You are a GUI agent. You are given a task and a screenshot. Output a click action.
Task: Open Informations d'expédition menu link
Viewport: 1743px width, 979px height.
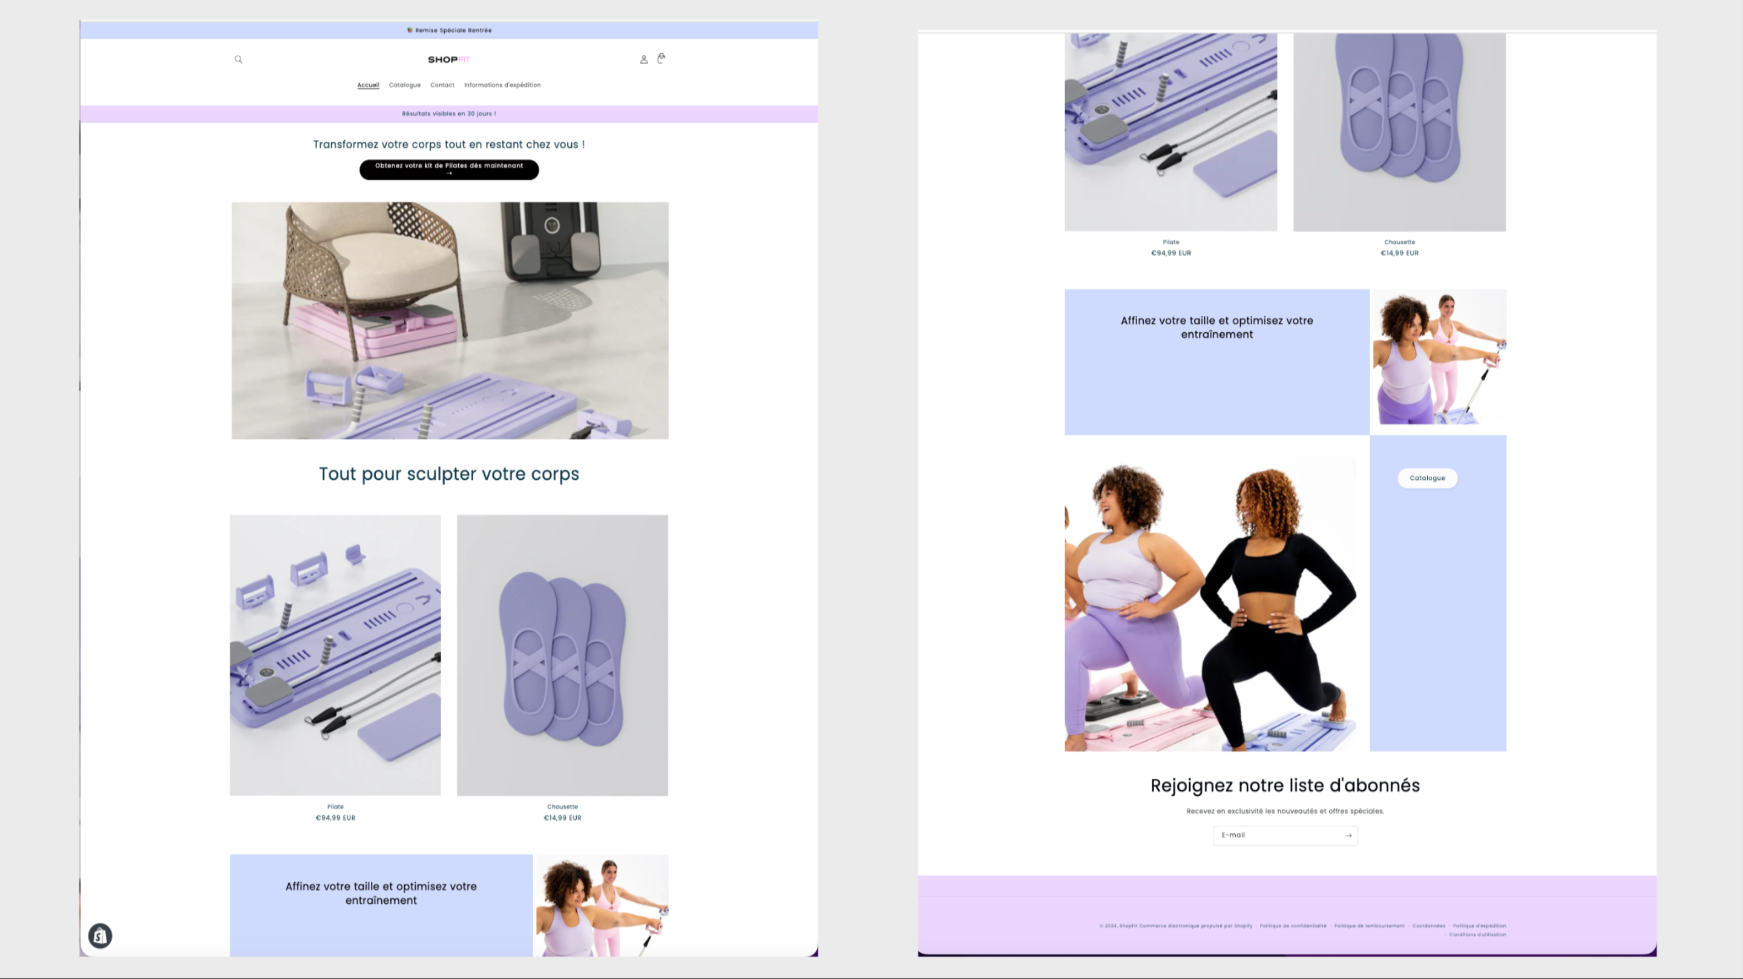(502, 85)
